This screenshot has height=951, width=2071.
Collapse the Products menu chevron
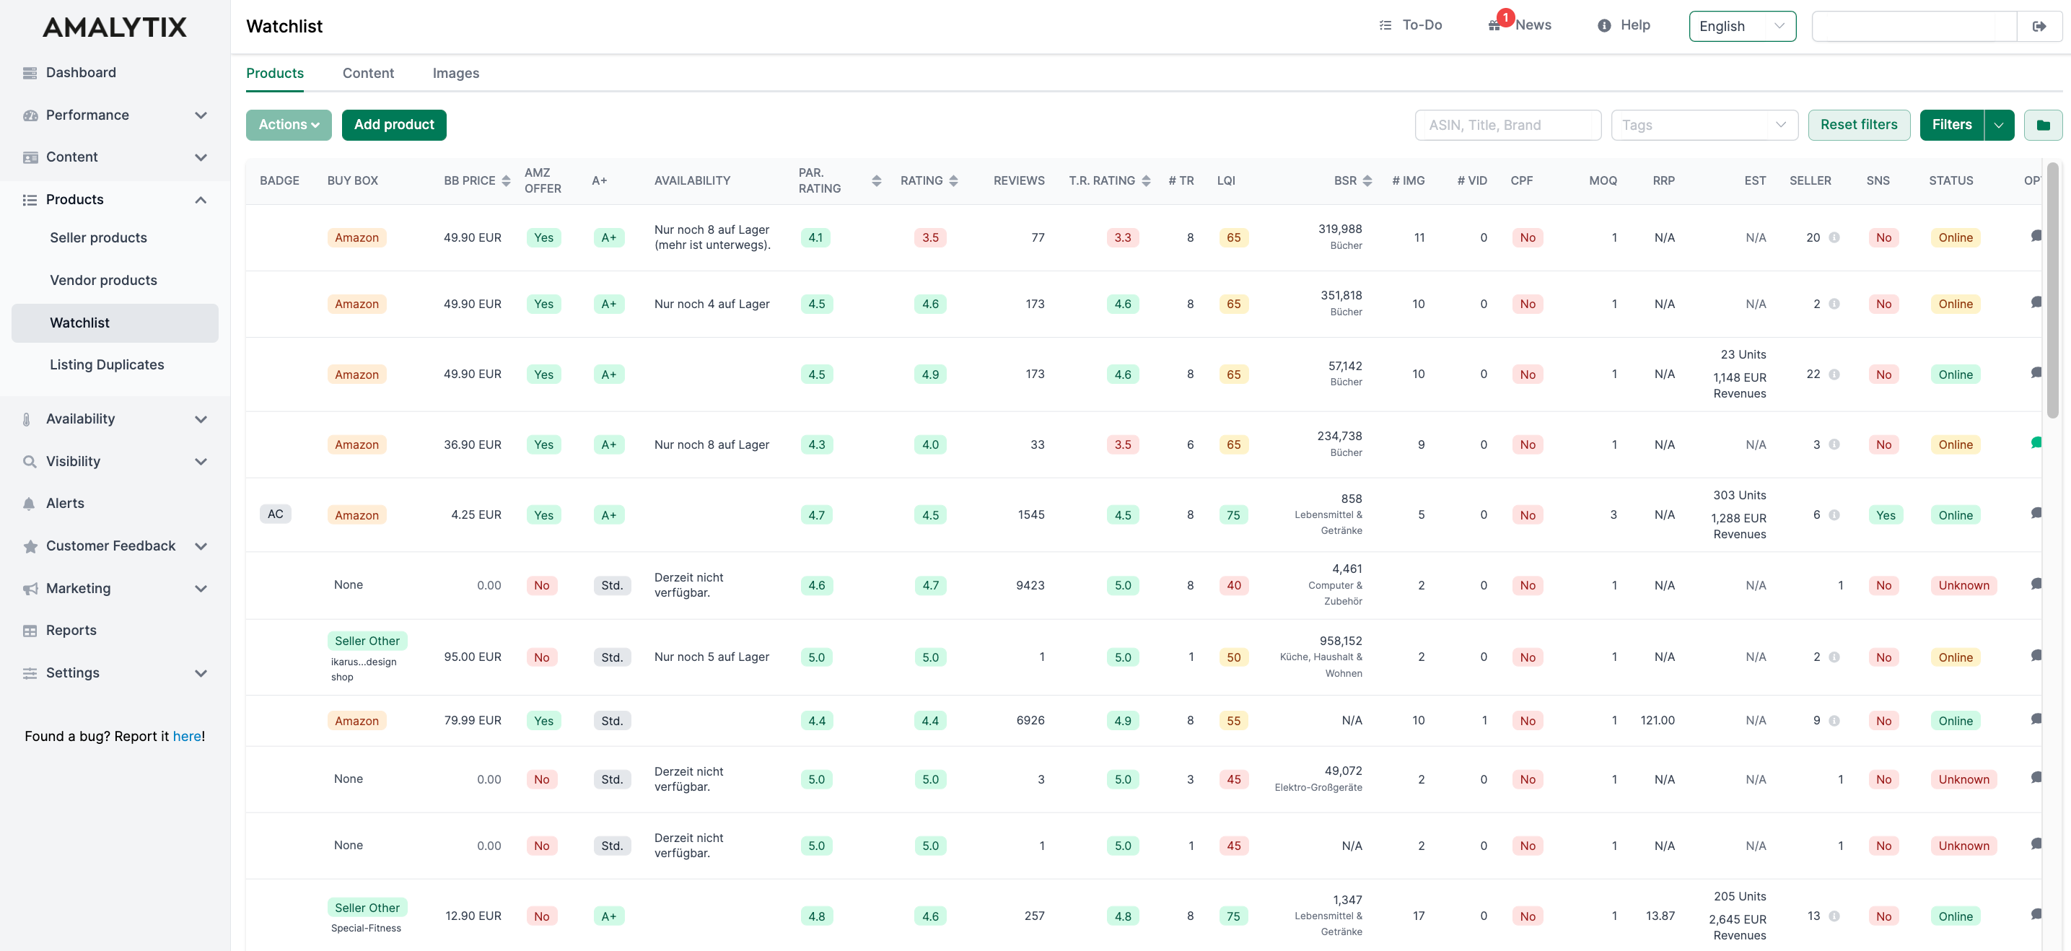[x=201, y=199]
